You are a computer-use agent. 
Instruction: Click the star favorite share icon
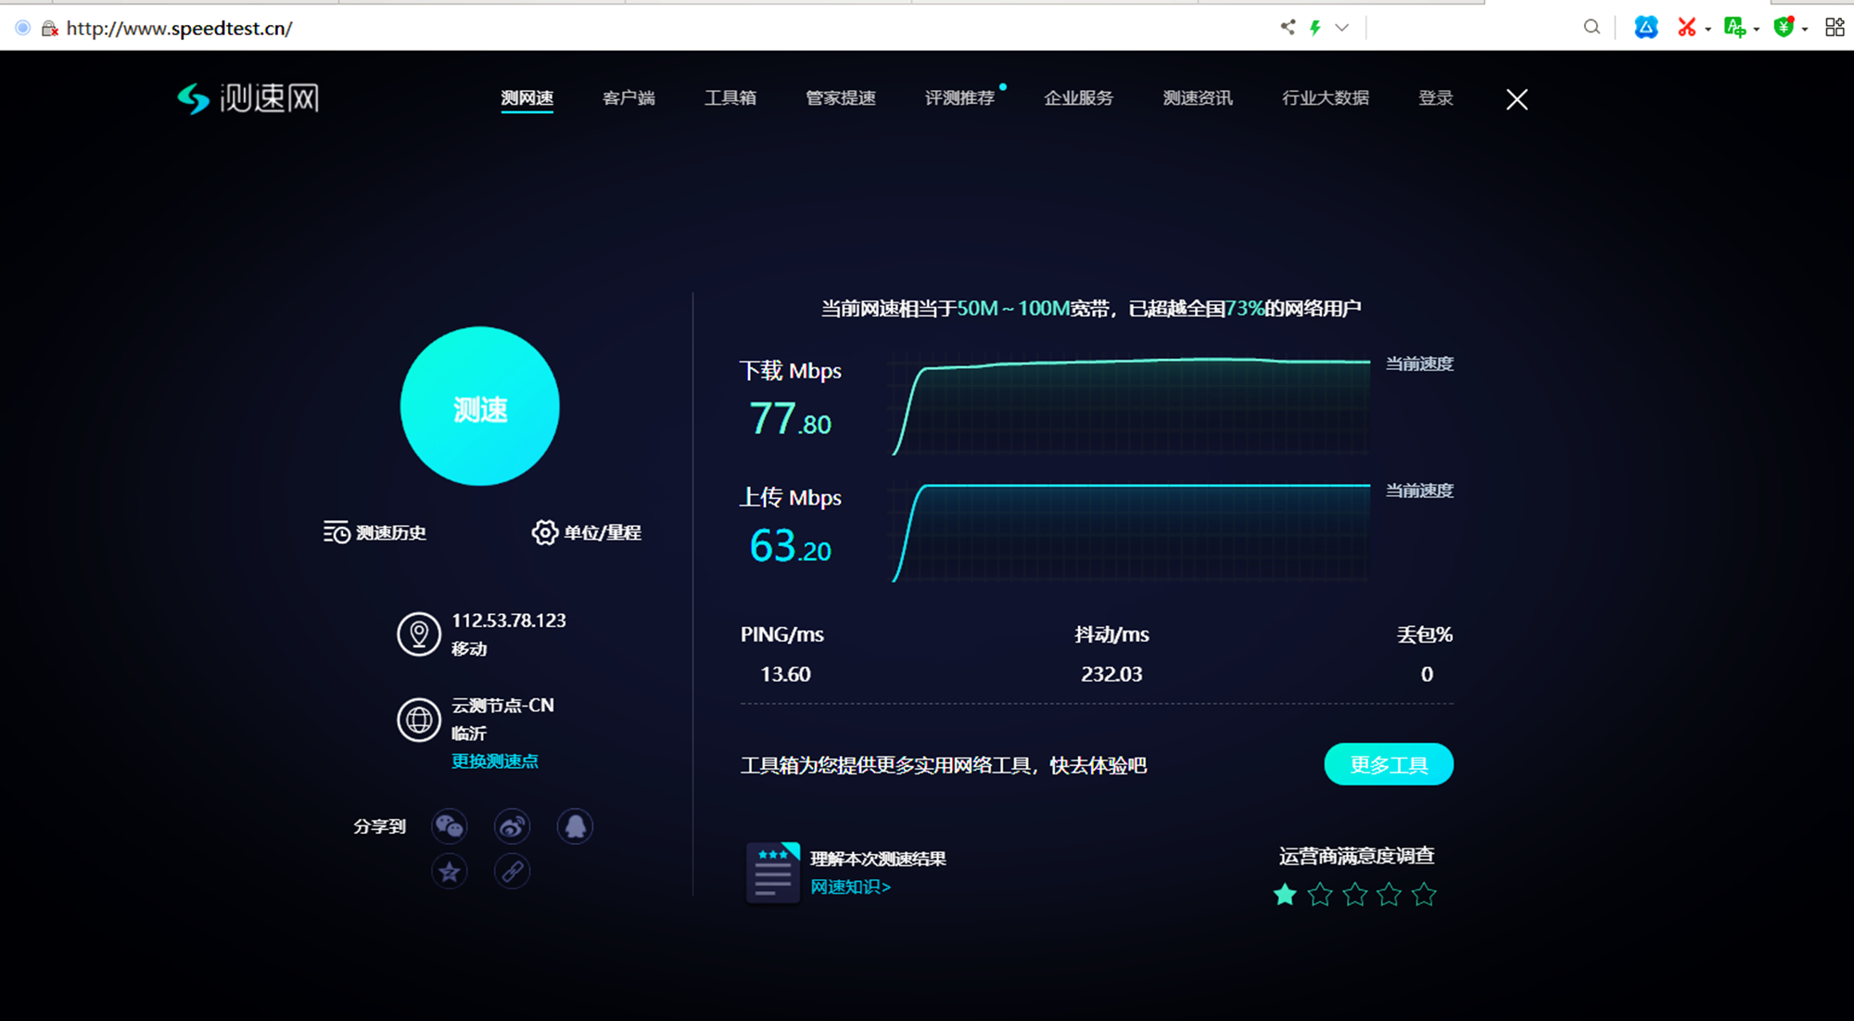click(450, 872)
